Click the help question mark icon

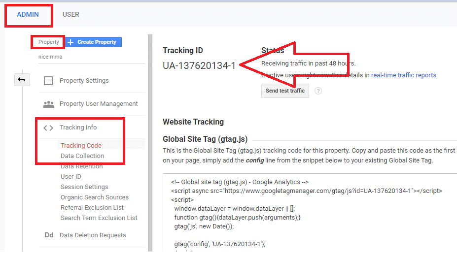tap(318, 91)
